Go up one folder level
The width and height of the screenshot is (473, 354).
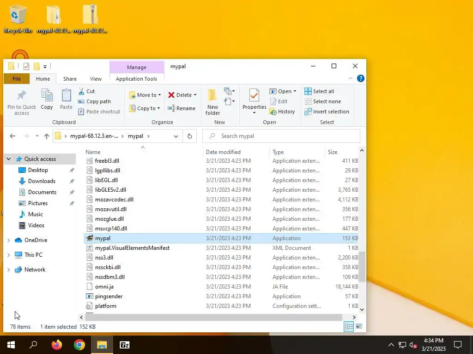click(47, 136)
